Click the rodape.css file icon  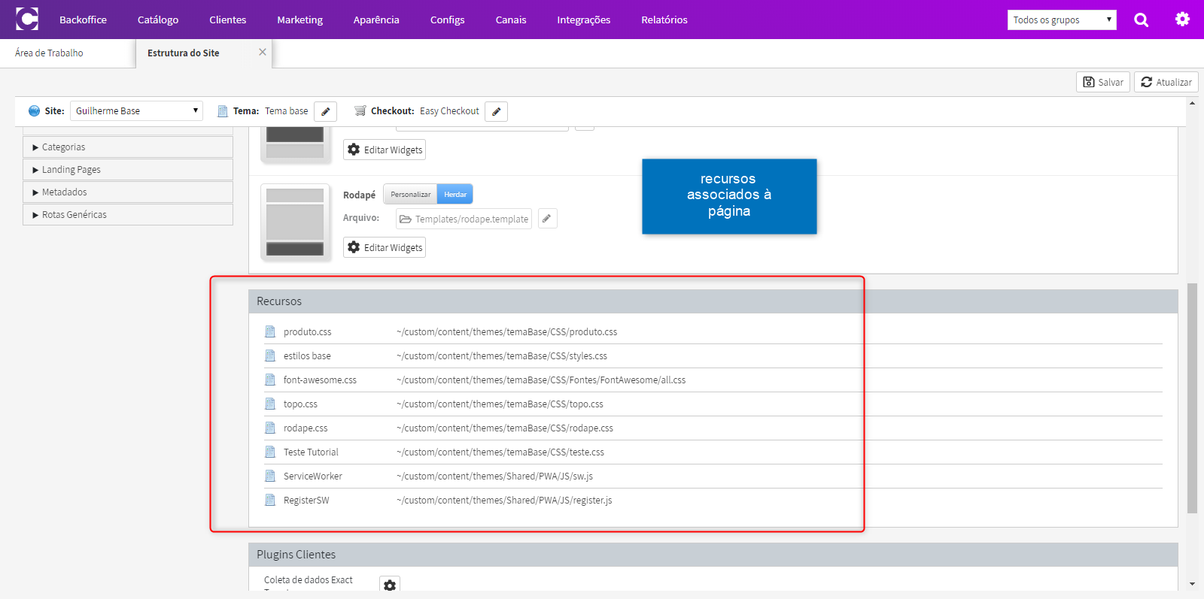coord(270,428)
